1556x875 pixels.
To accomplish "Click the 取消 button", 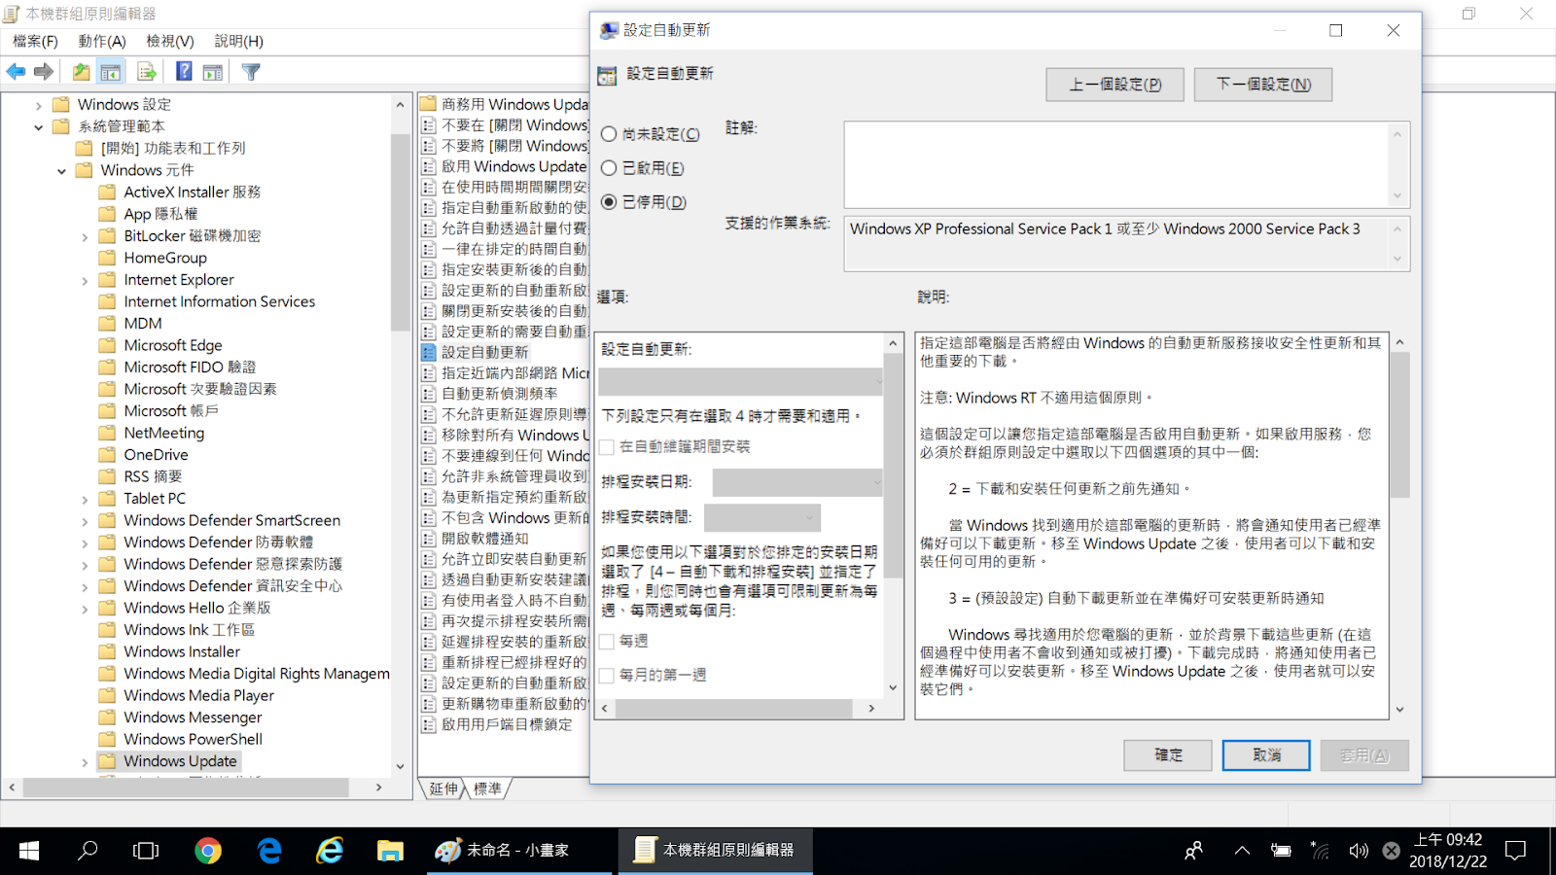I will (1266, 755).
